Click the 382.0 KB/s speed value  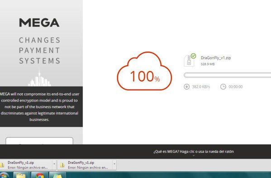201,87
